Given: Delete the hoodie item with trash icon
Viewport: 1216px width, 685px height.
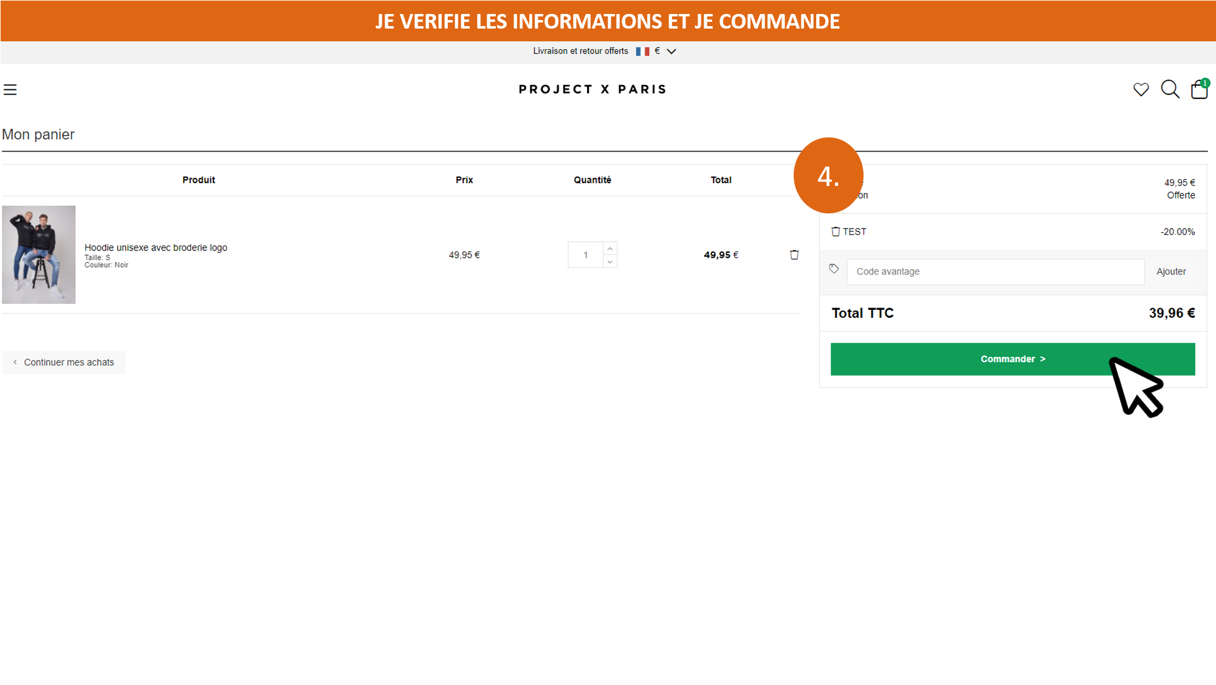Looking at the screenshot, I should tap(794, 255).
